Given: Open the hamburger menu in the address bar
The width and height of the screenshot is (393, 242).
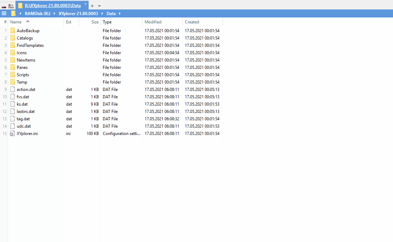Looking at the screenshot, I should 4,14.
